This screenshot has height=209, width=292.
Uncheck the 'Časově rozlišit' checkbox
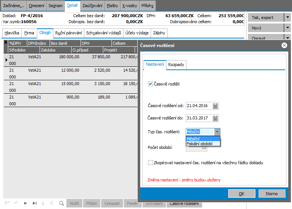[150, 84]
